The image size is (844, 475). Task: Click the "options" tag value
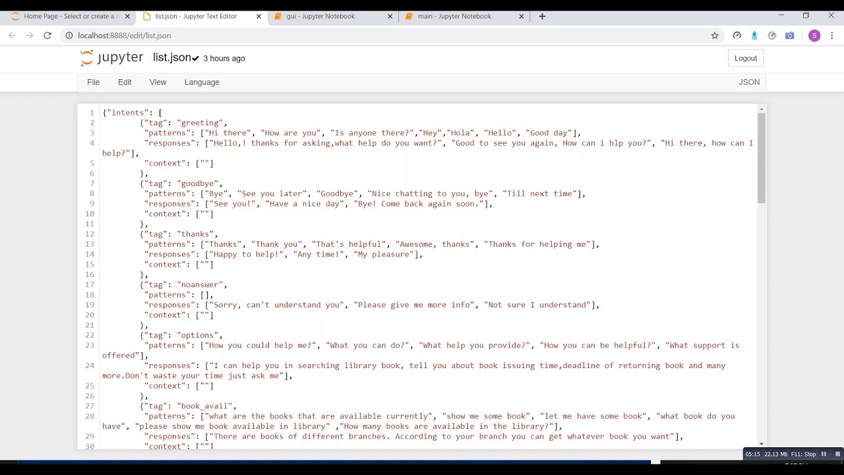pos(197,335)
